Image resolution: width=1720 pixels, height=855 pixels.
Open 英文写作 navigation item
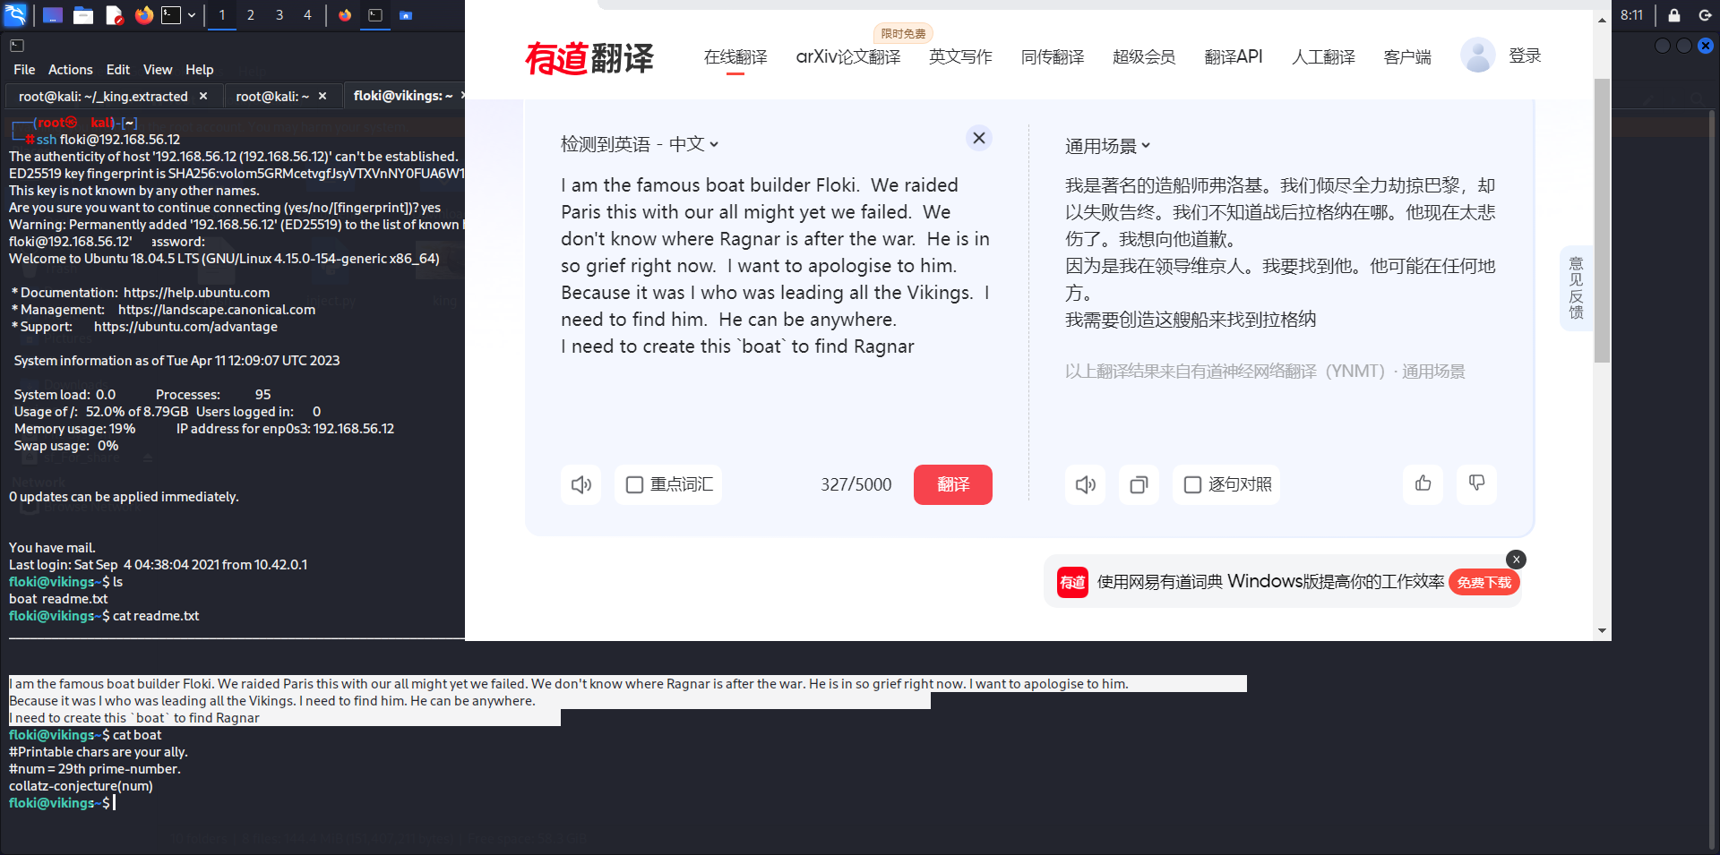pyautogui.click(x=960, y=57)
